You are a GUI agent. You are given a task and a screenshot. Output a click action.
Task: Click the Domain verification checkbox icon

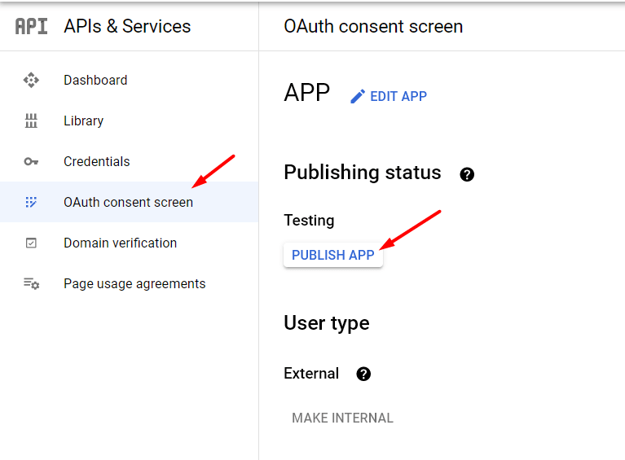click(31, 243)
